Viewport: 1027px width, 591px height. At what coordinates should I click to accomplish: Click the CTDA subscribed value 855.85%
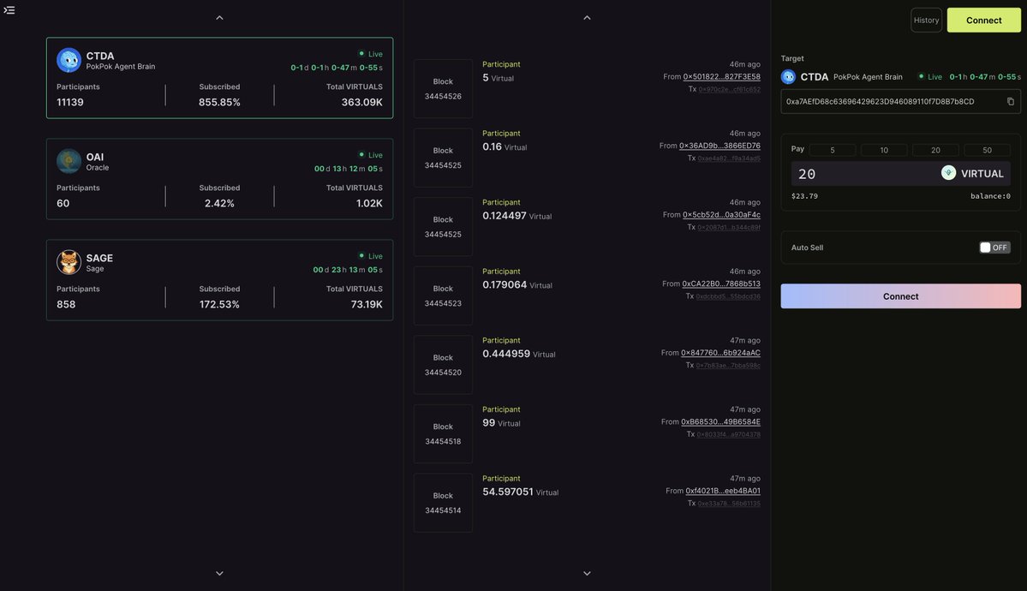tap(219, 102)
